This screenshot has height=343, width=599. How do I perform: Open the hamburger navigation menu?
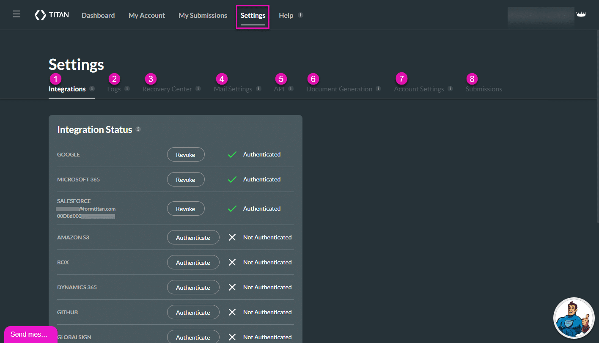16,14
